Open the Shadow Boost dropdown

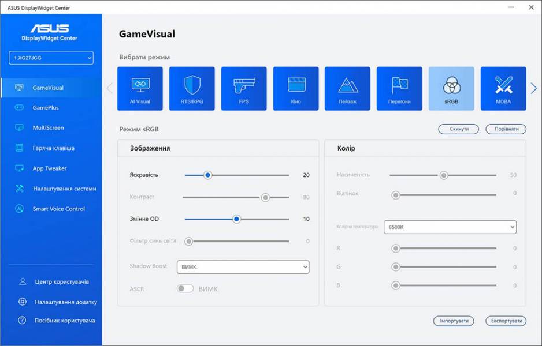point(243,267)
